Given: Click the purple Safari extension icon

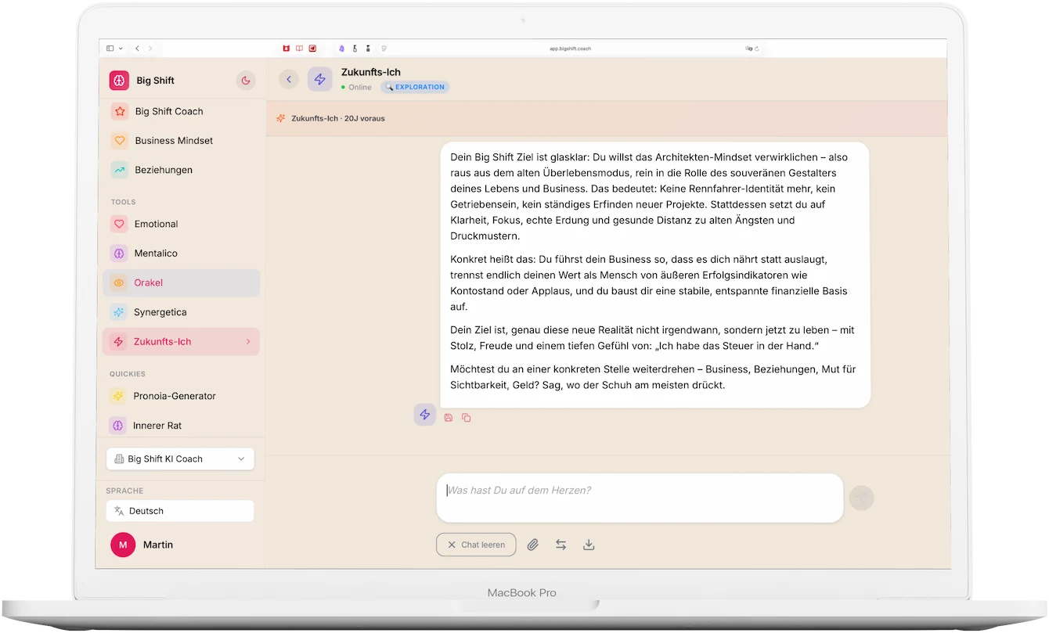Looking at the screenshot, I should coord(342,49).
